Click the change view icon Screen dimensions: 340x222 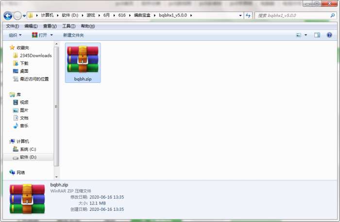pos(299,35)
